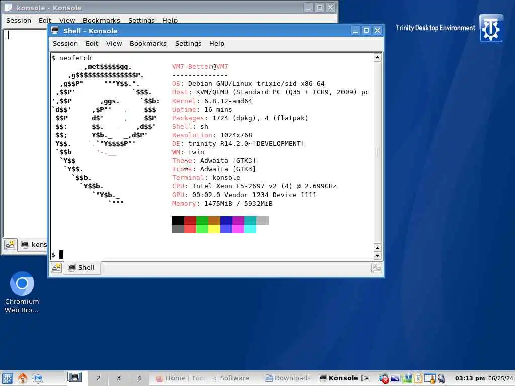Select the kons session tab in back window

tap(34, 245)
